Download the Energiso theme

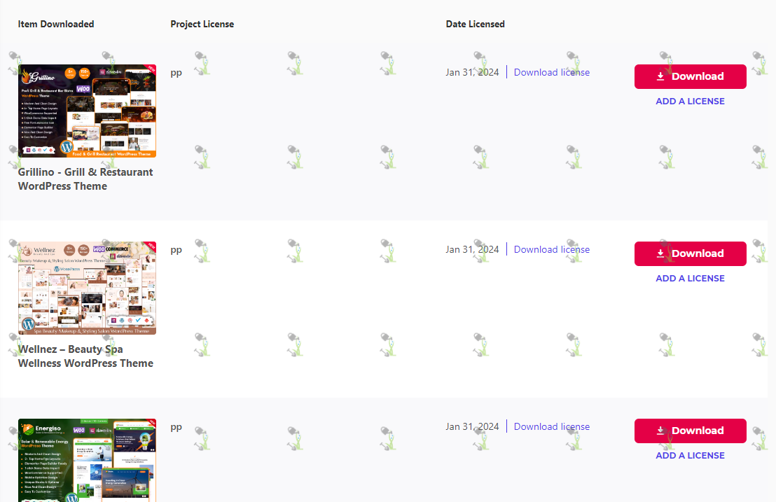(x=691, y=431)
